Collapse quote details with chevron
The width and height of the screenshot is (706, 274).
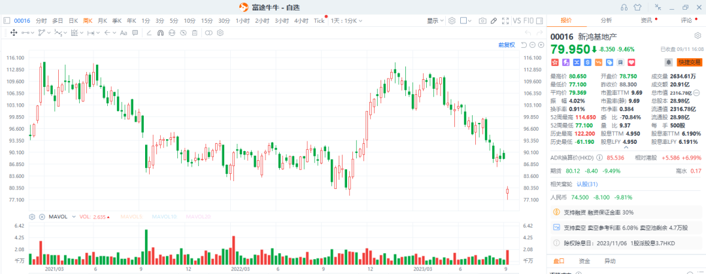[x=626, y=147]
